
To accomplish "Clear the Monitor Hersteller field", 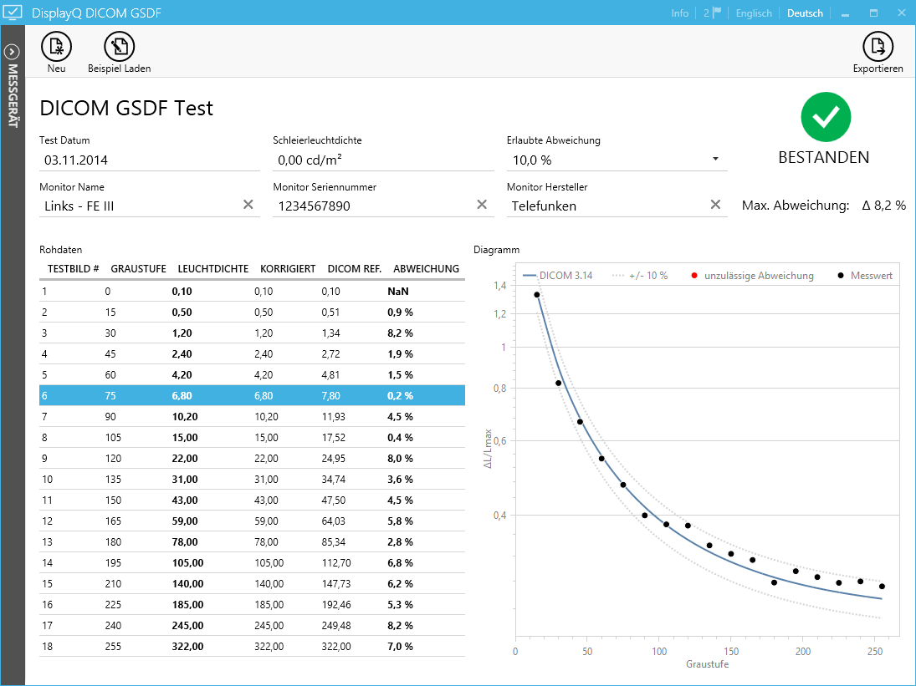I will pyautogui.click(x=715, y=205).
